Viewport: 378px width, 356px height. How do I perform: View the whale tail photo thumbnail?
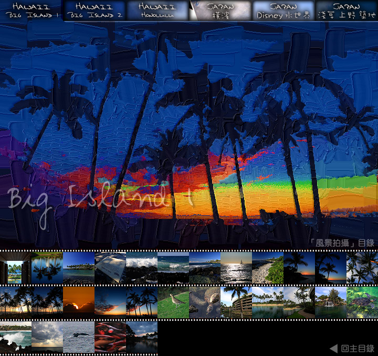pyautogui.click(x=79, y=337)
